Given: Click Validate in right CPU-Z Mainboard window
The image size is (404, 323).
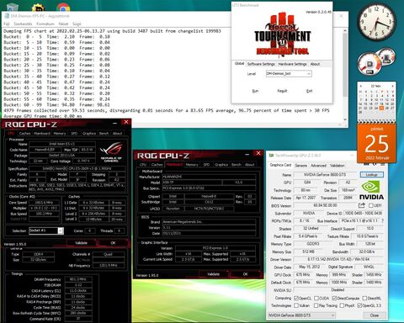Looking at the screenshot, I should [x=213, y=274].
